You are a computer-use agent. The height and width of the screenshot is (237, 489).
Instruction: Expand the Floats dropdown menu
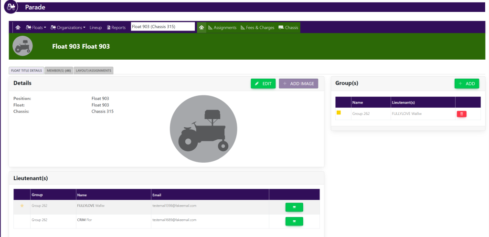point(36,28)
